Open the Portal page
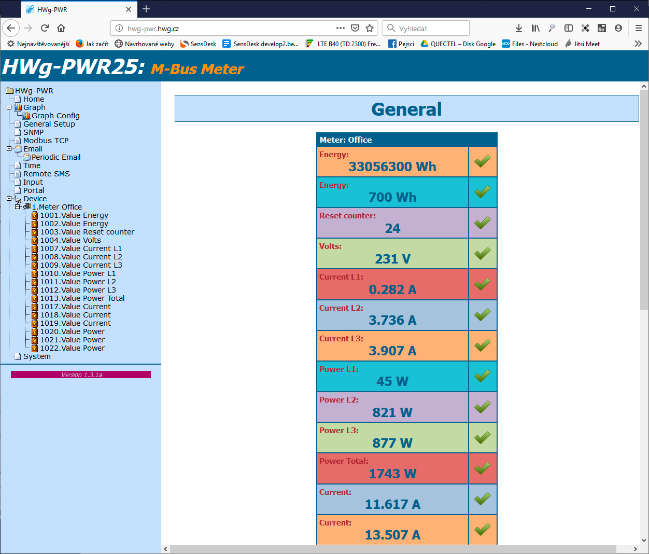The height and width of the screenshot is (554, 649). tap(34, 190)
